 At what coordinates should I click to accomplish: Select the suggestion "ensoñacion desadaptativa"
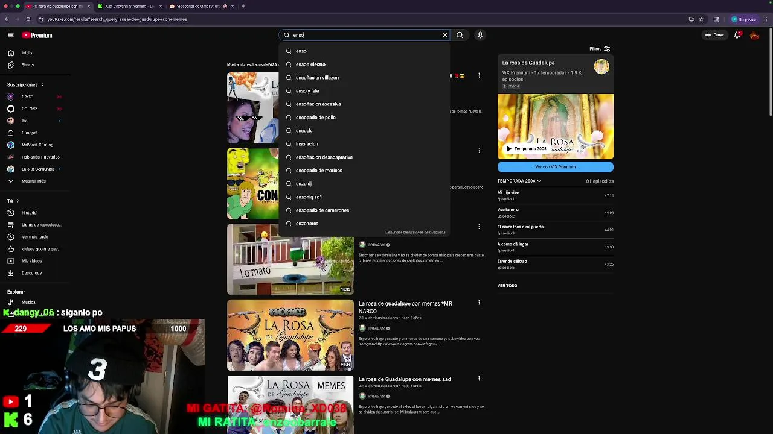pyautogui.click(x=364, y=157)
